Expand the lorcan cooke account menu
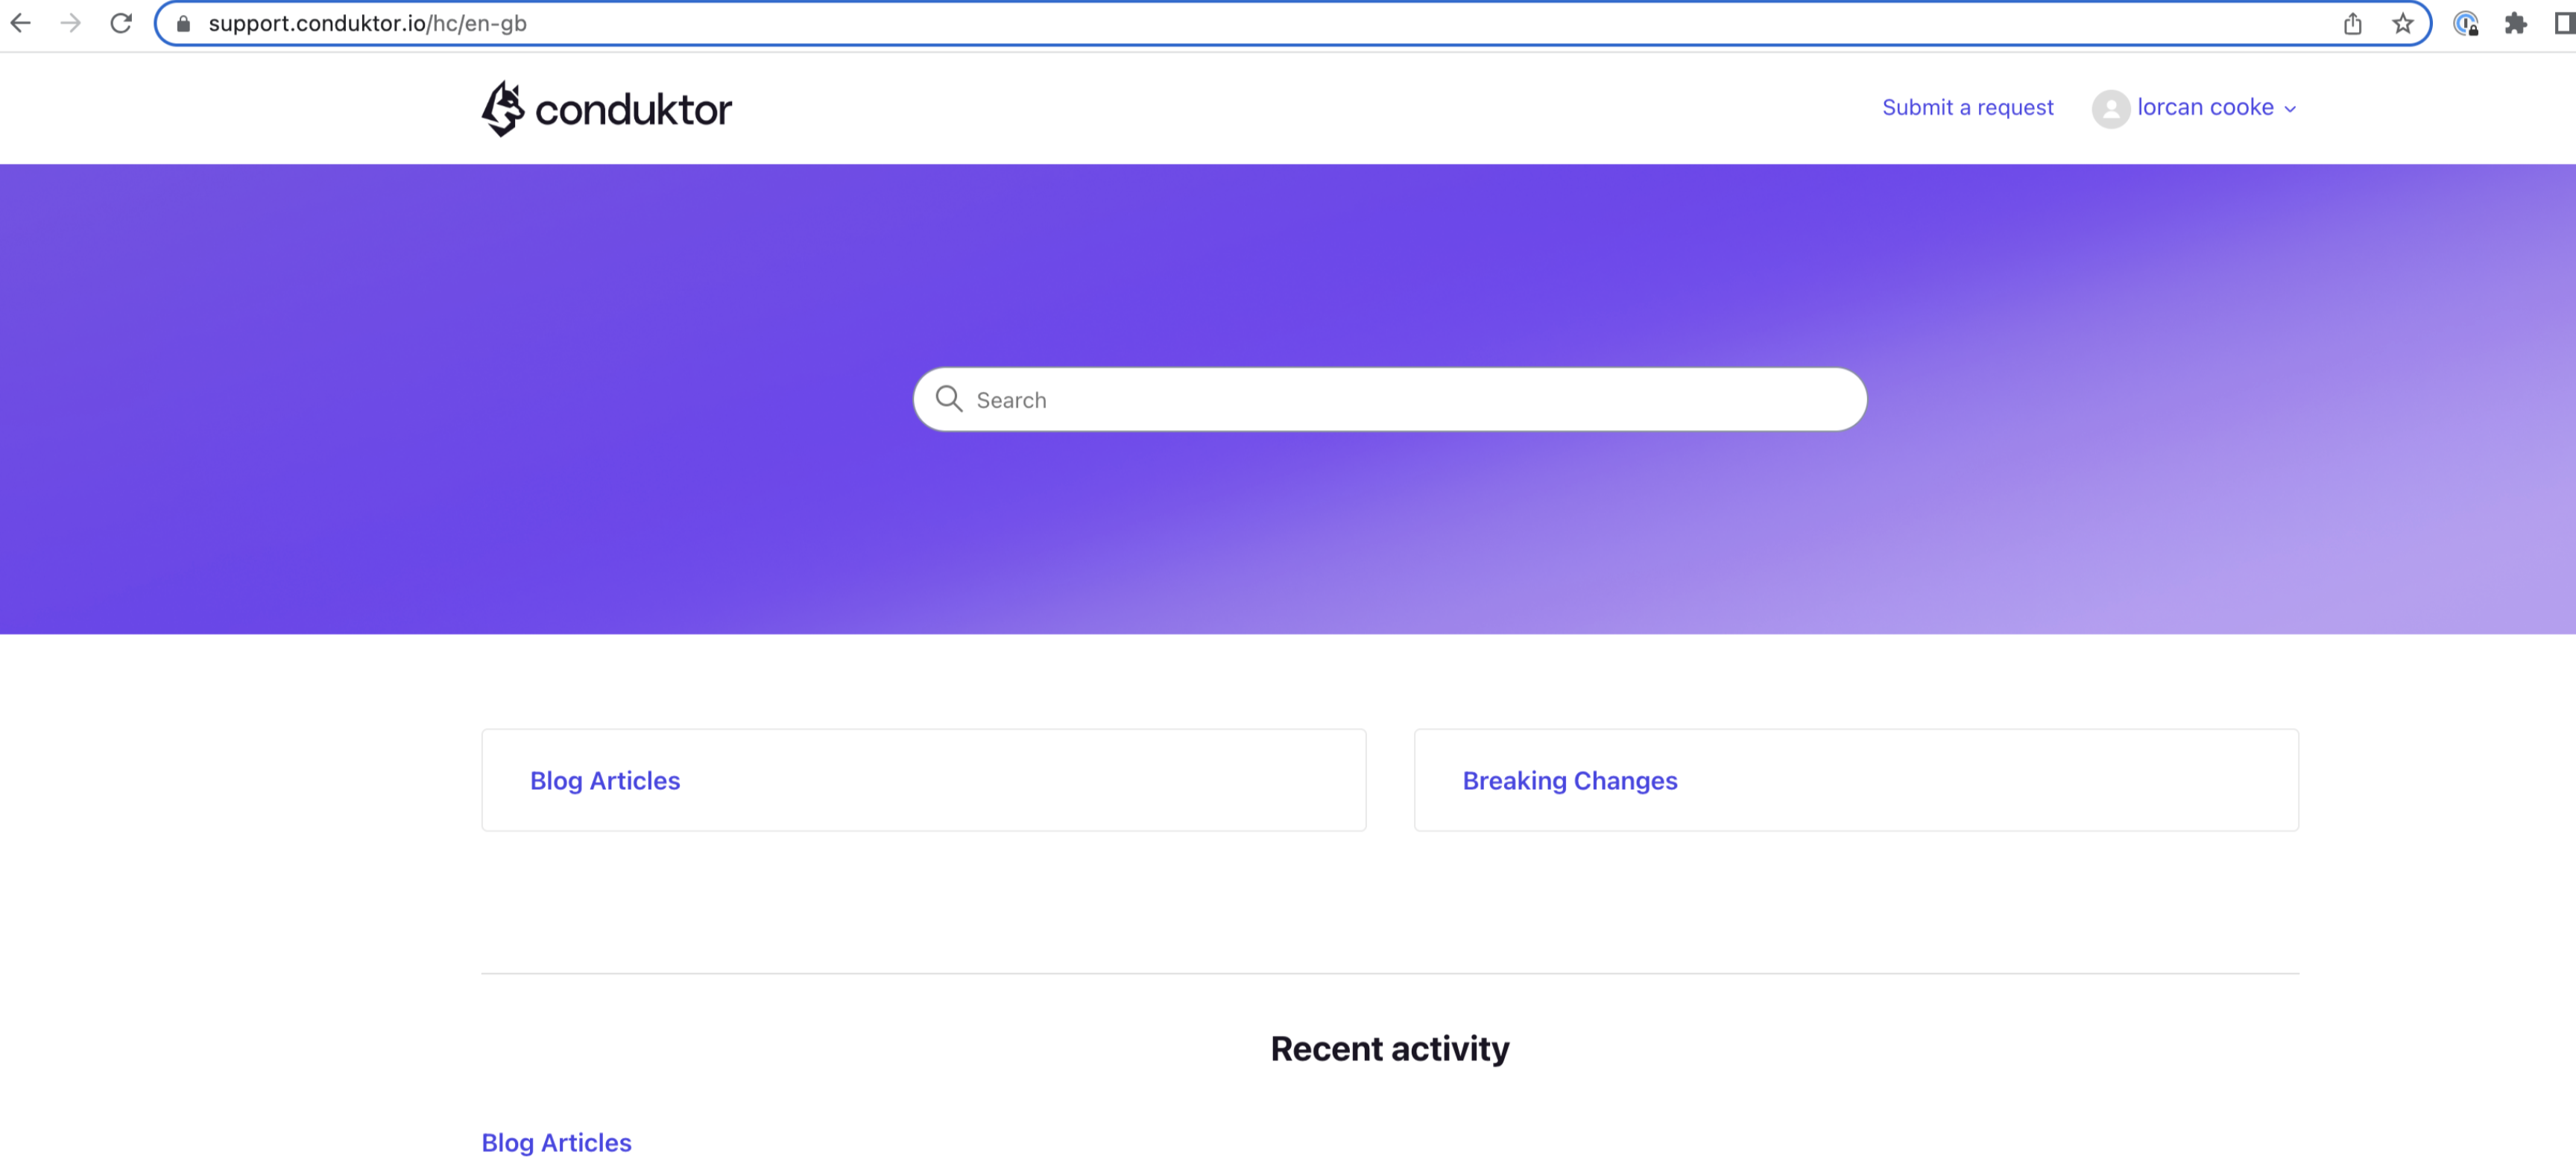 point(2204,108)
